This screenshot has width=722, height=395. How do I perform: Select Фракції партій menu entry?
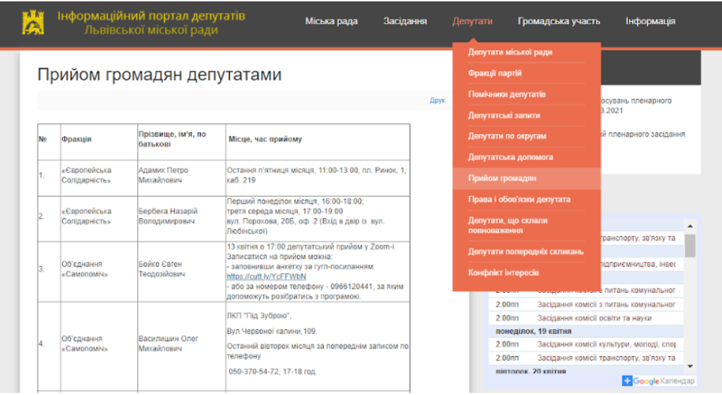[495, 73]
